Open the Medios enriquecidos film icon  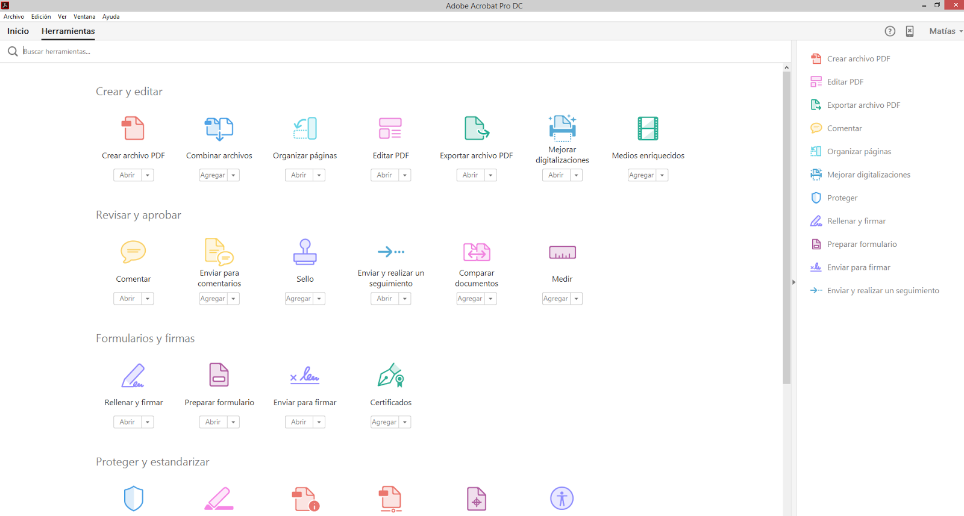648,128
